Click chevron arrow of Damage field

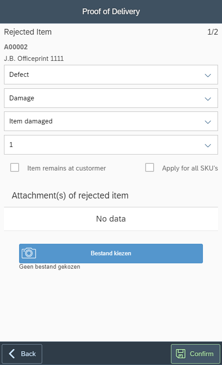[208, 99]
